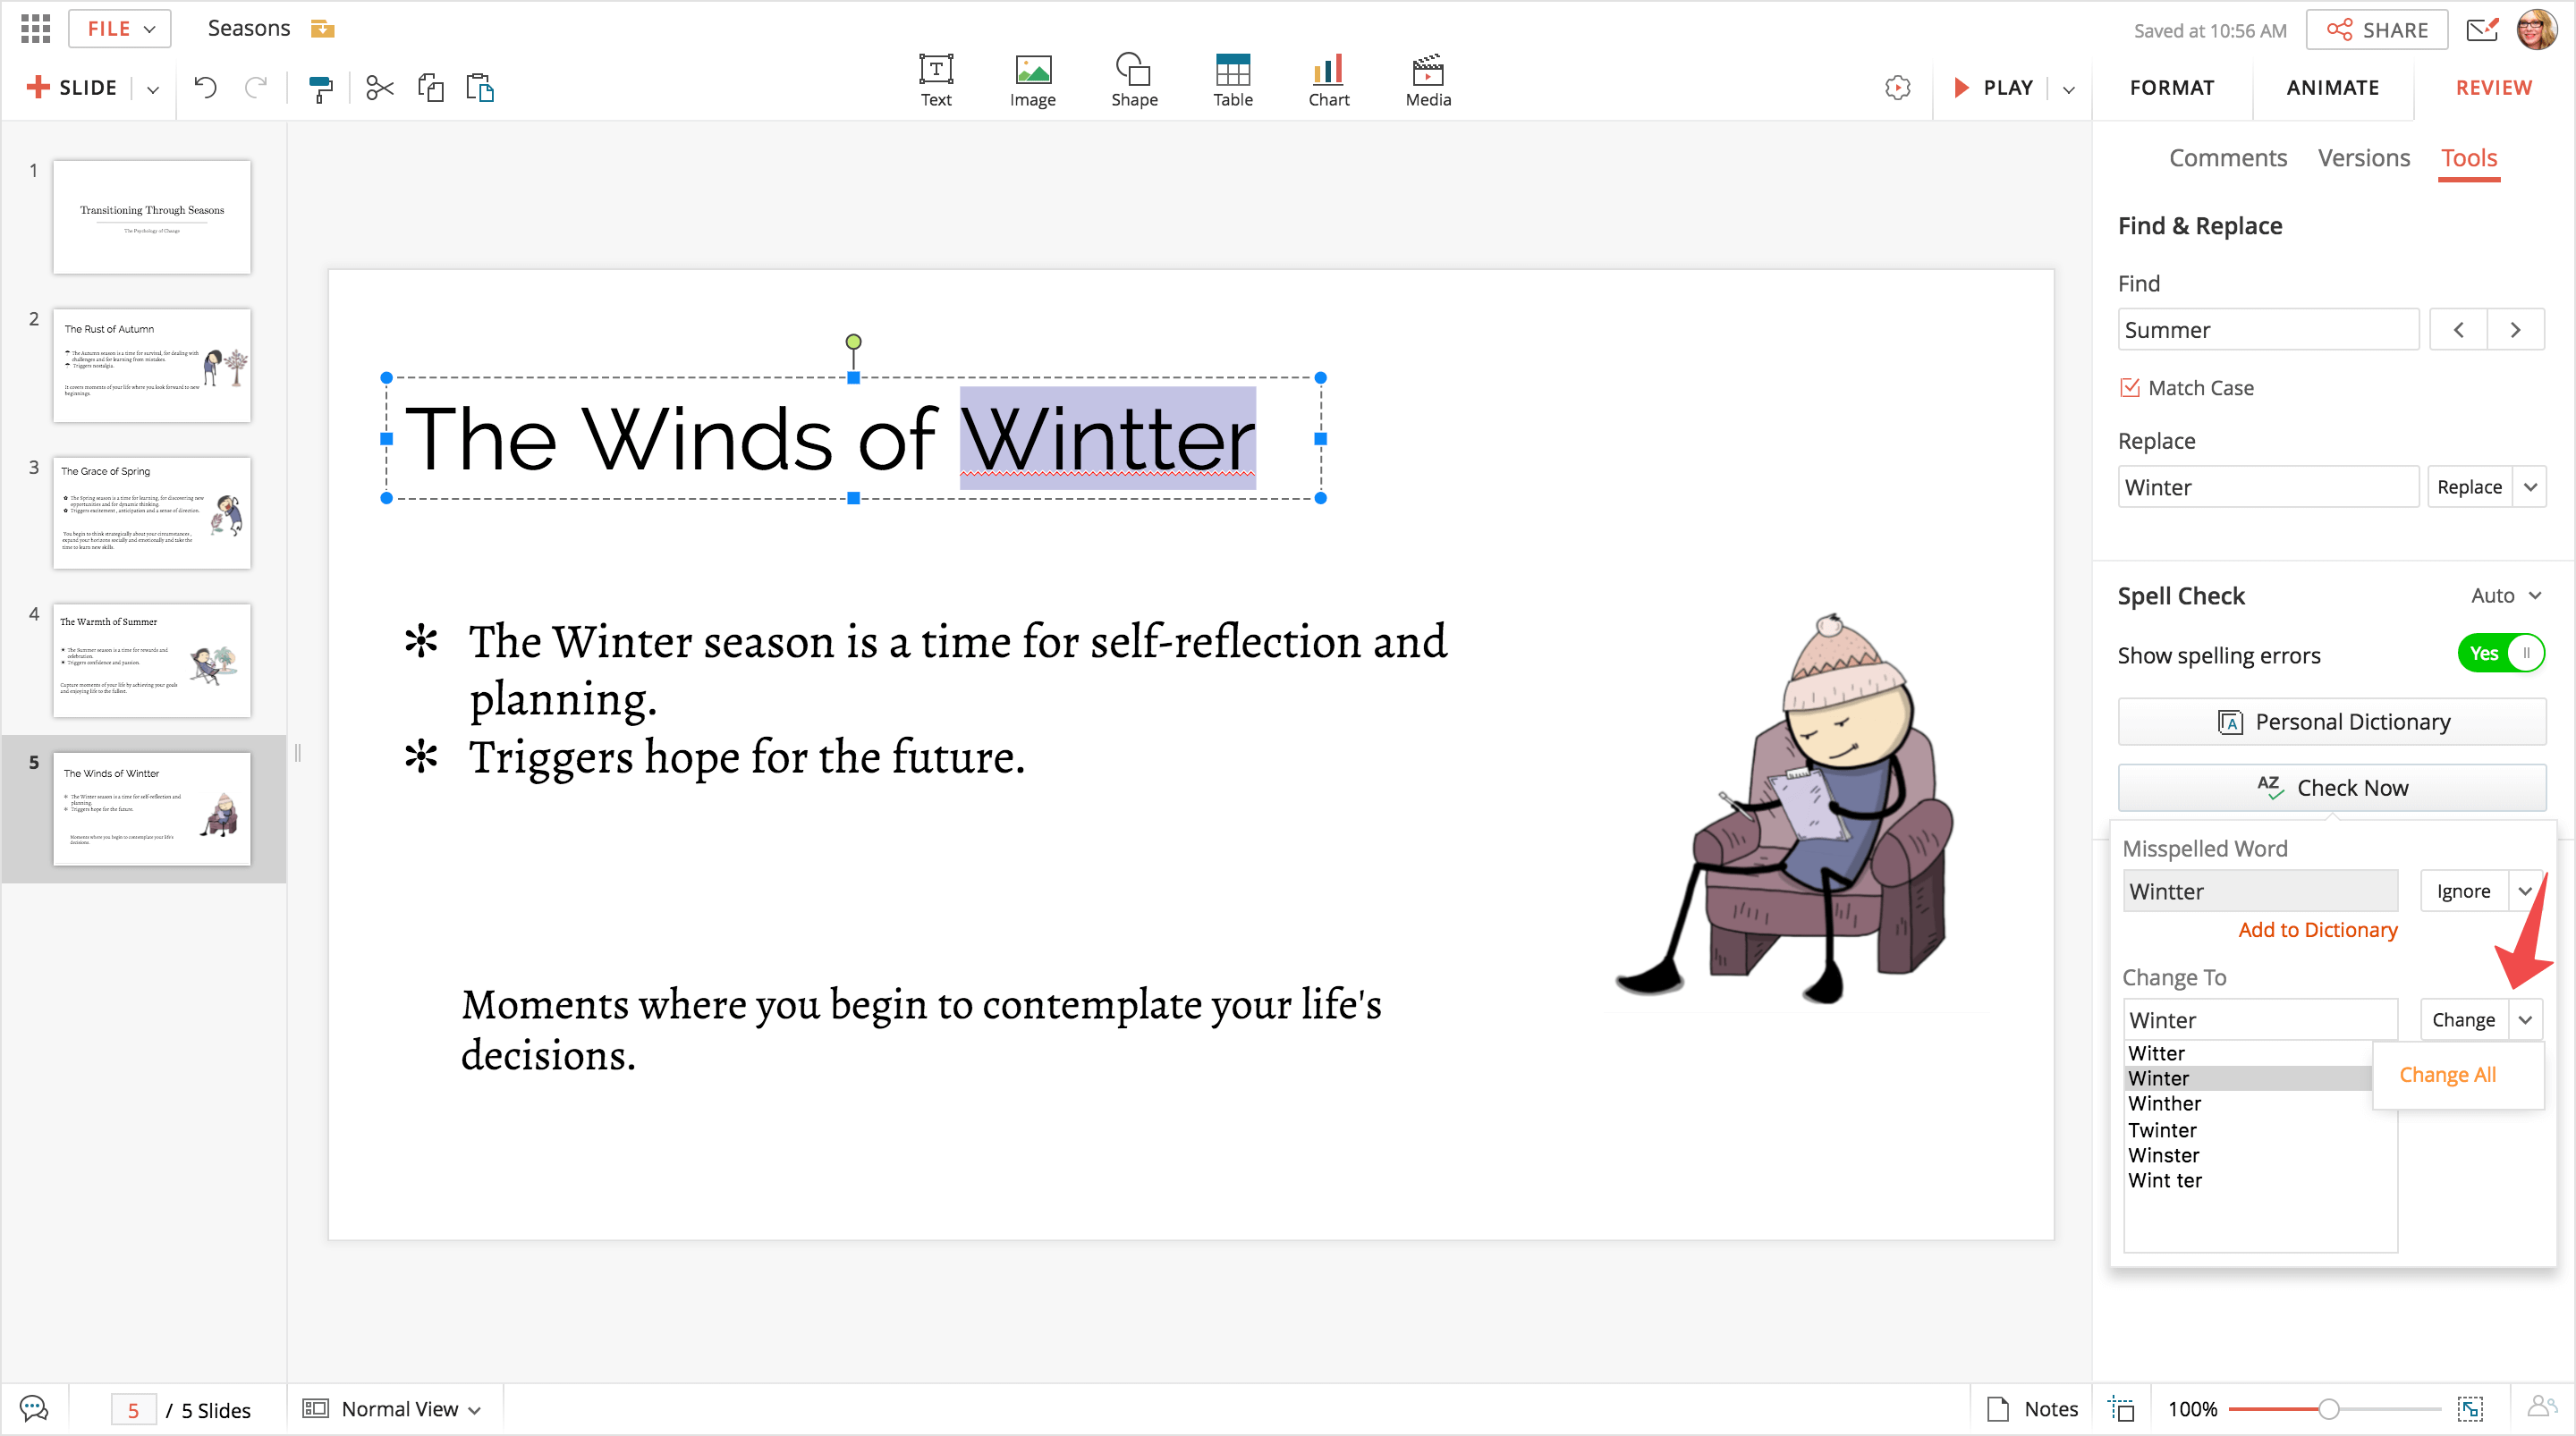Click the Format Painter paint roller icon

click(x=320, y=88)
